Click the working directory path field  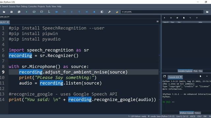[x=162, y=12]
